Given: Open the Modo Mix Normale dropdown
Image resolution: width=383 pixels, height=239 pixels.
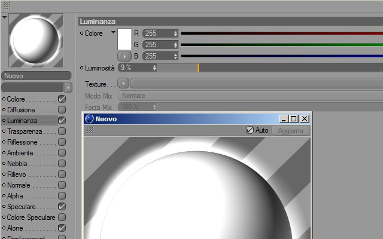Looking at the screenshot, I should click(x=250, y=96).
